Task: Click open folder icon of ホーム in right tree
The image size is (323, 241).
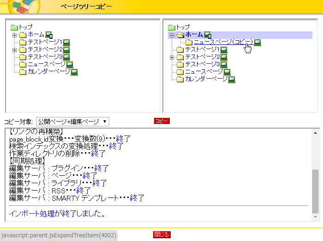Action: 180,35
